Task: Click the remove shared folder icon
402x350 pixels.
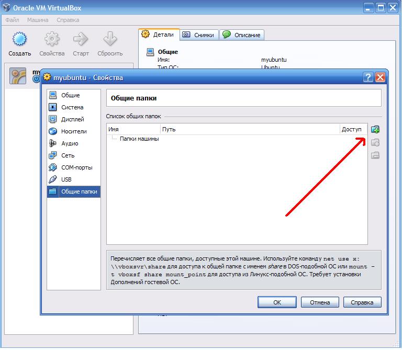Action: click(x=375, y=155)
